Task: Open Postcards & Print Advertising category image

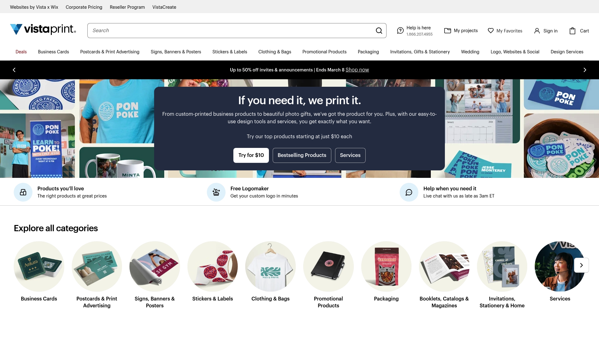Action: (x=97, y=266)
